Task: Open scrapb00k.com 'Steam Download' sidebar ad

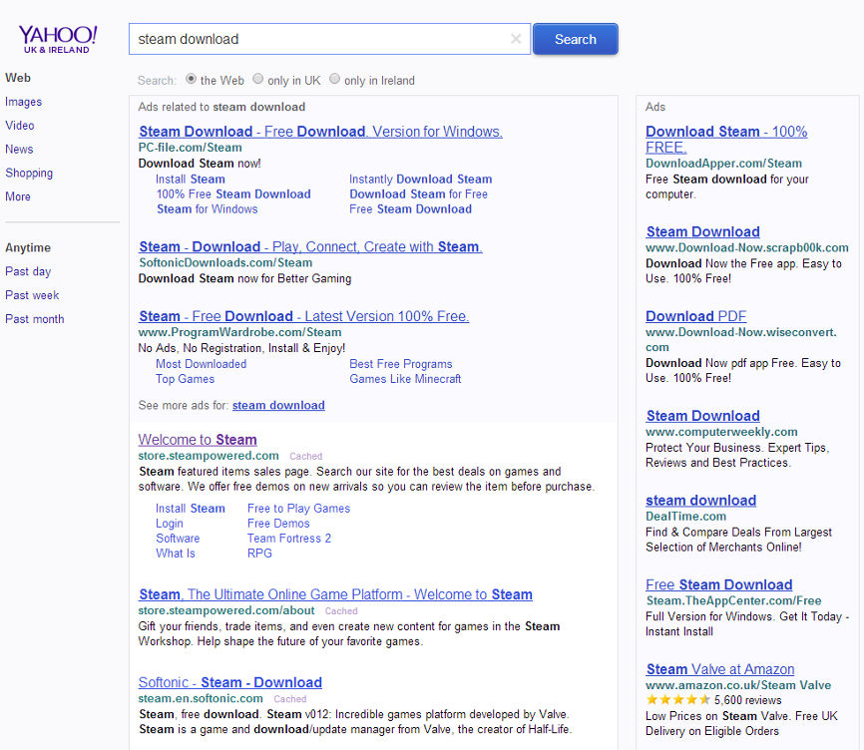Action: 702,231
